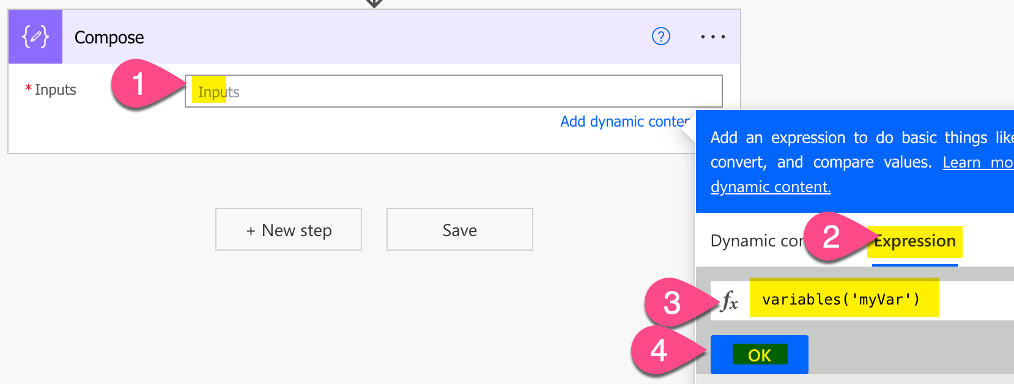Click inside the Inputs text field
Viewport: 1014px width, 384px height.
pos(453,92)
